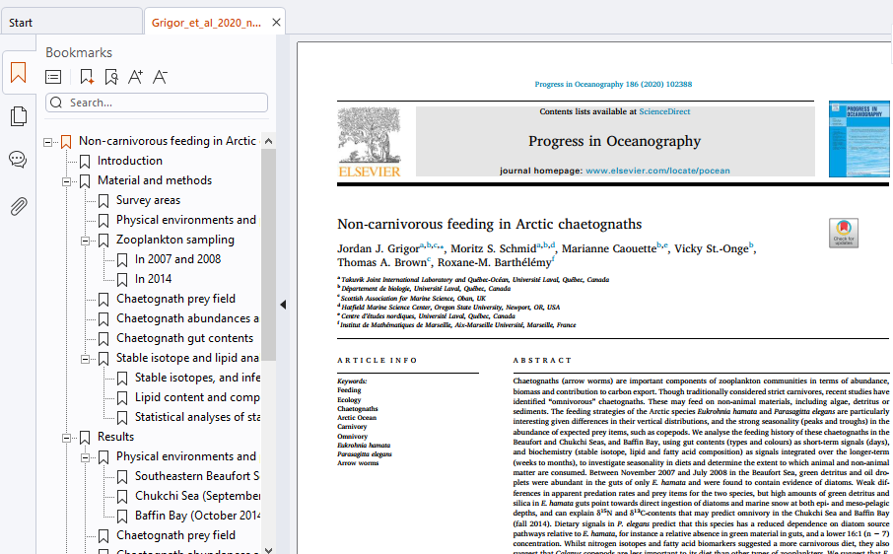This screenshot has height=554, width=893.
Task: Click Progress in Oceanography 186 citation link
Action: tap(613, 84)
